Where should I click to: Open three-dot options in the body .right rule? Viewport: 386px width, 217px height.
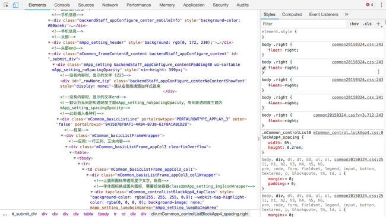pos(378,72)
